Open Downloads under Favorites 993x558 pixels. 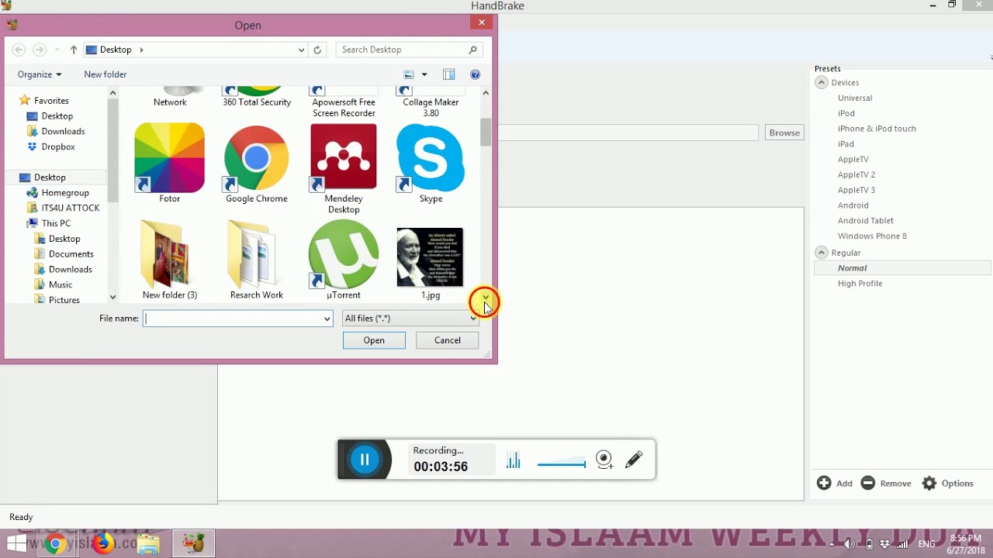coord(63,132)
